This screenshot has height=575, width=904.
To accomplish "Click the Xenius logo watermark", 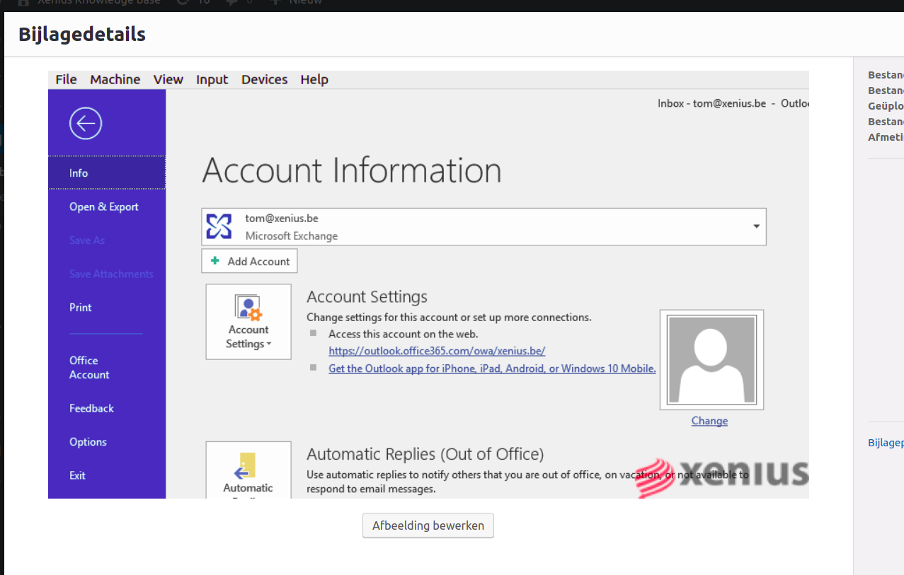I will coord(723,474).
